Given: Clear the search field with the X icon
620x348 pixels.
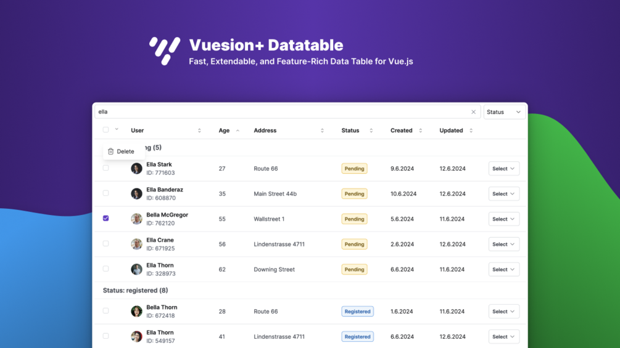Looking at the screenshot, I should click(x=473, y=112).
